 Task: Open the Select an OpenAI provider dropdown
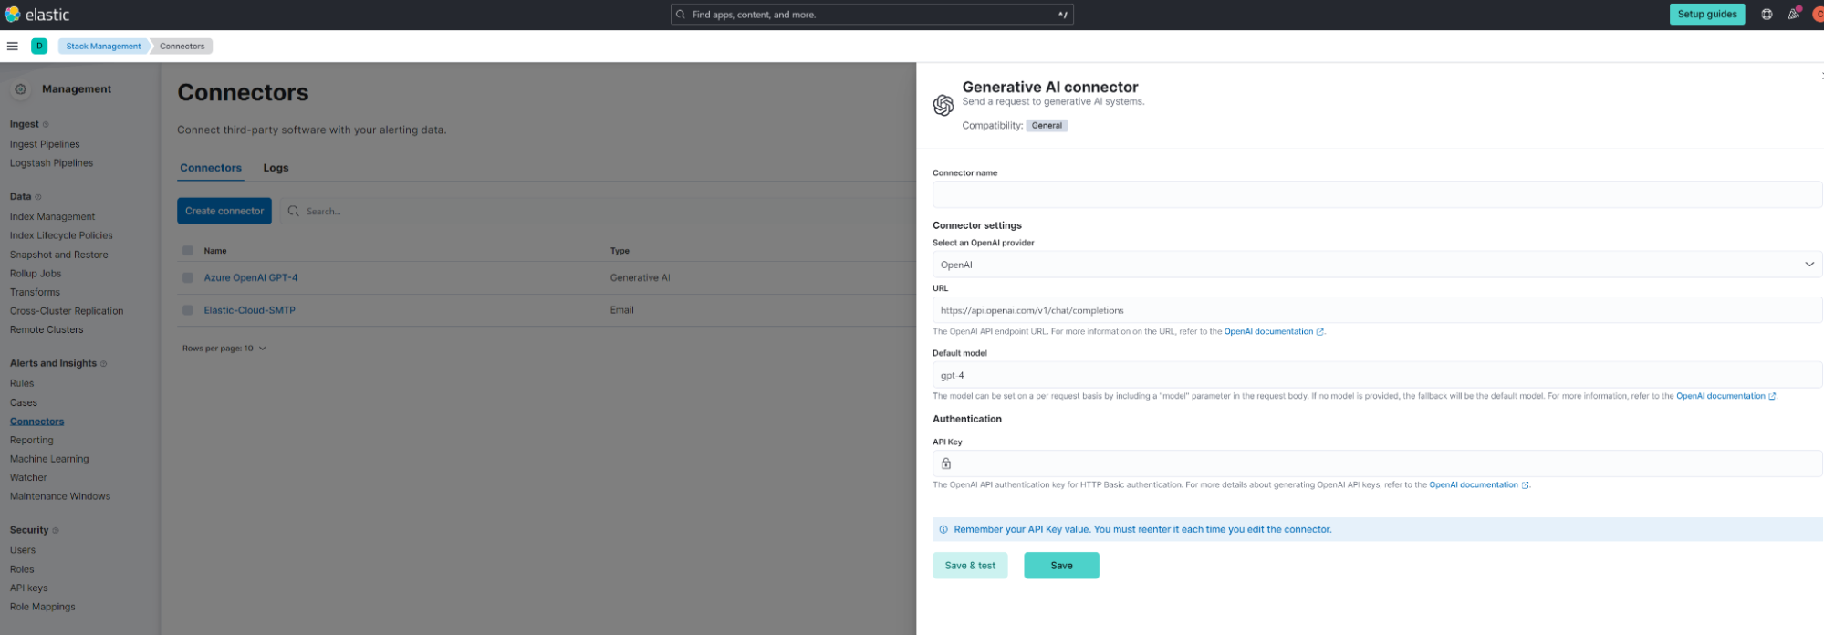pyautogui.click(x=1377, y=265)
